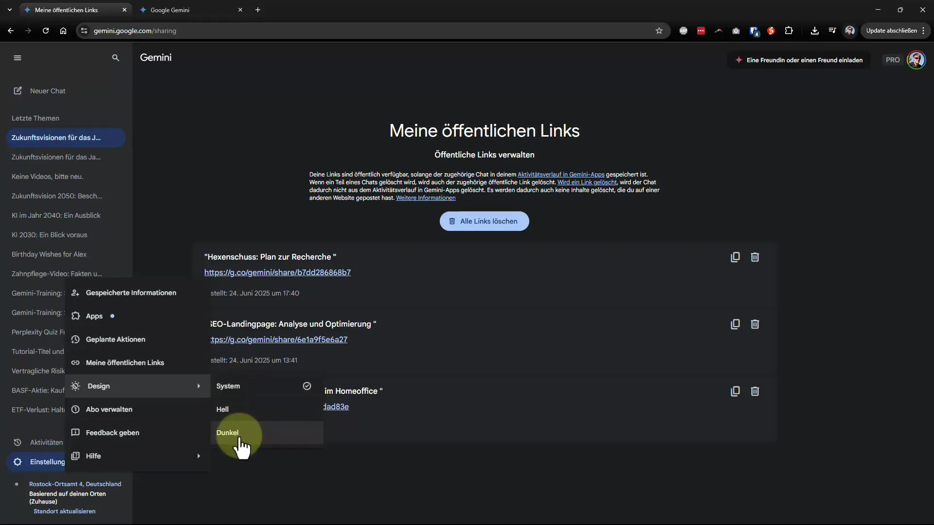
Task: Expand the Design submenu arrow
Action: tap(198, 386)
